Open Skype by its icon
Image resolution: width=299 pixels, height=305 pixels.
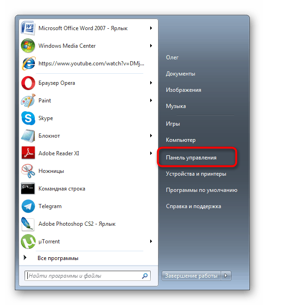[28, 118]
